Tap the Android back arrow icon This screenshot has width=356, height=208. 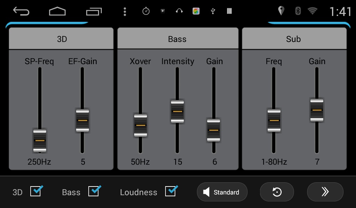(21, 11)
